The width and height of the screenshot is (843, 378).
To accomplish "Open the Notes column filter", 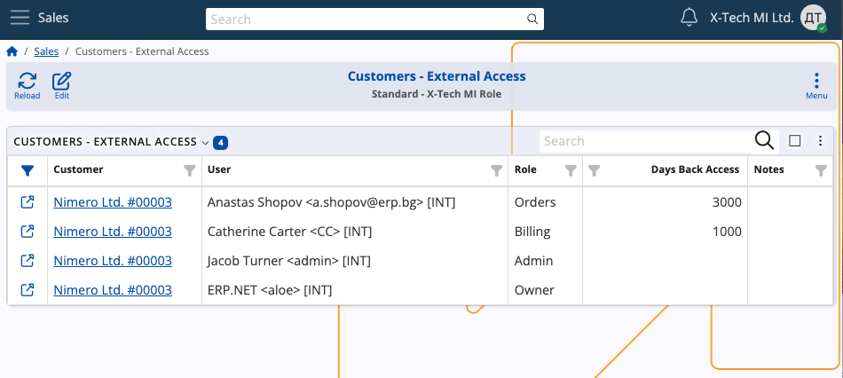I will point(821,170).
